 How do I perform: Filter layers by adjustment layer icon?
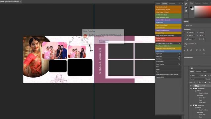coord(205,76)
